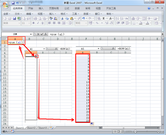166x135 pixels.
Task: Click the print preview magnifier icon
Action: tap(40, 19)
